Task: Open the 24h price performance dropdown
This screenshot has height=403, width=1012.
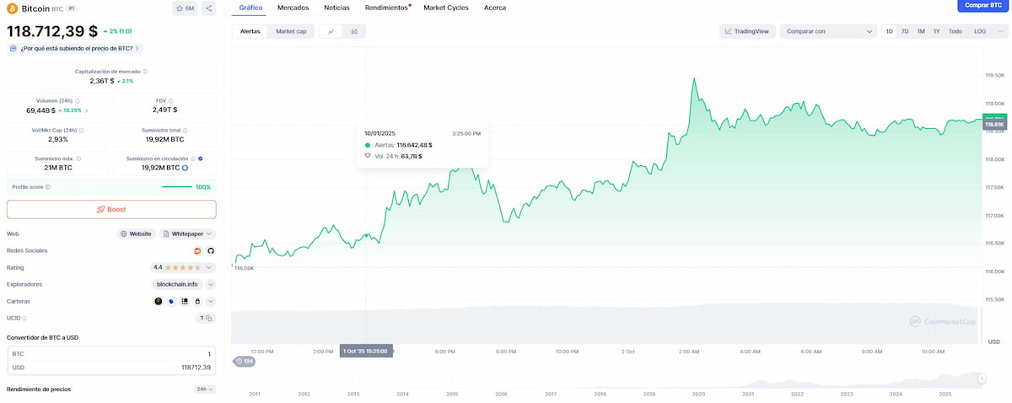Action: pos(205,390)
